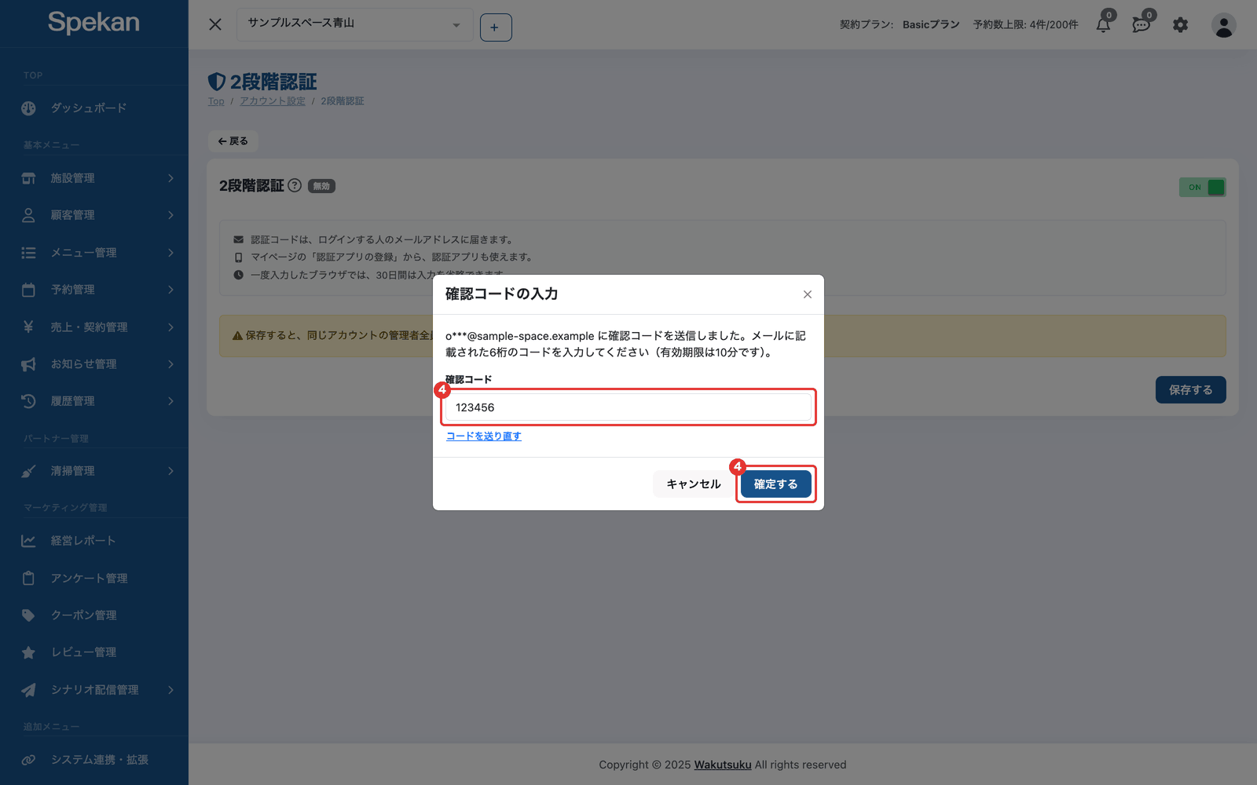This screenshot has height=785, width=1257.
Task: Expand the 清掃管理 menu
Action: click(x=94, y=471)
